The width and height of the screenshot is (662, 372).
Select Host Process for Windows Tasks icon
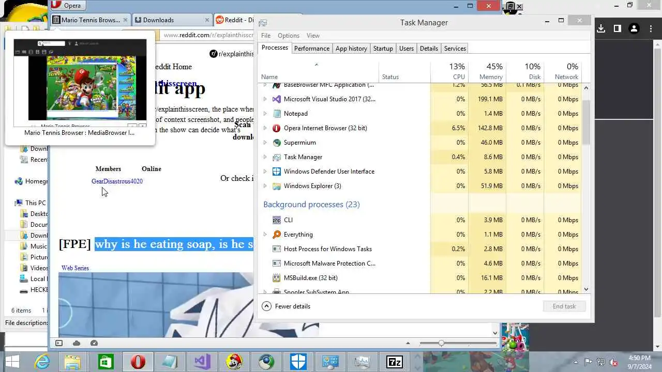pyautogui.click(x=277, y=249)
